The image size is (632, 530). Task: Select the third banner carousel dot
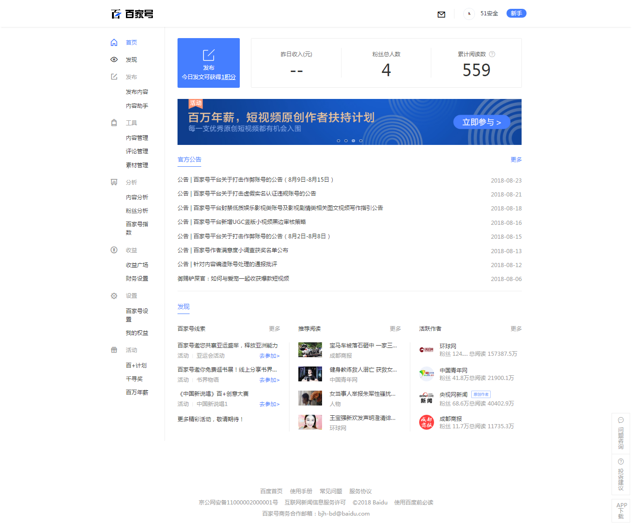pyautogui.click(x=353, y=141)
